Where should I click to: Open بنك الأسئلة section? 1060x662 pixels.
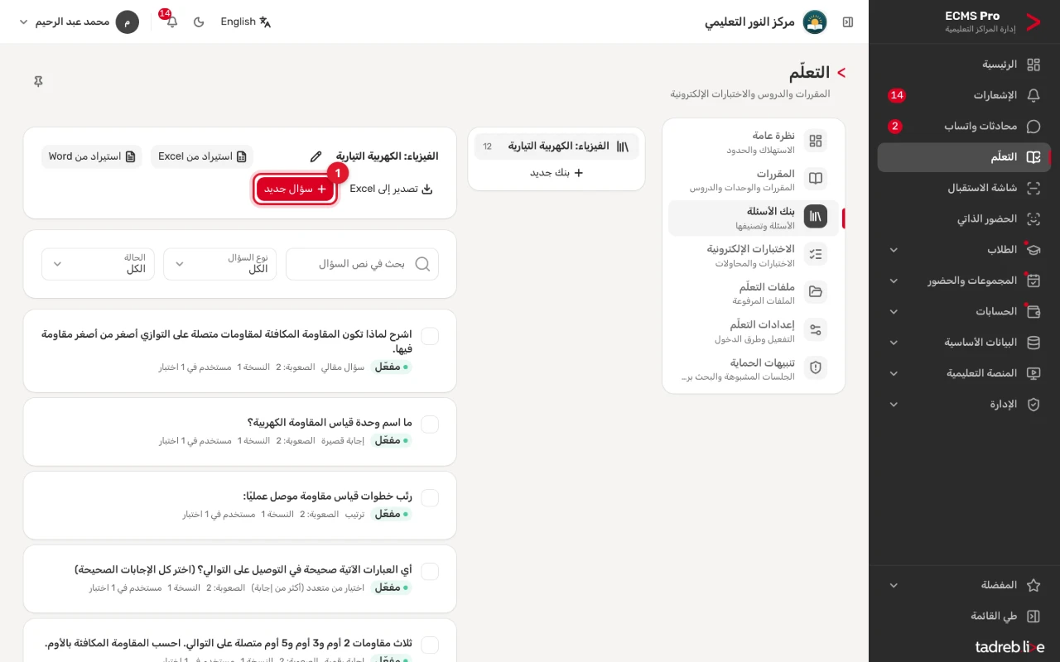click(754, 218)
